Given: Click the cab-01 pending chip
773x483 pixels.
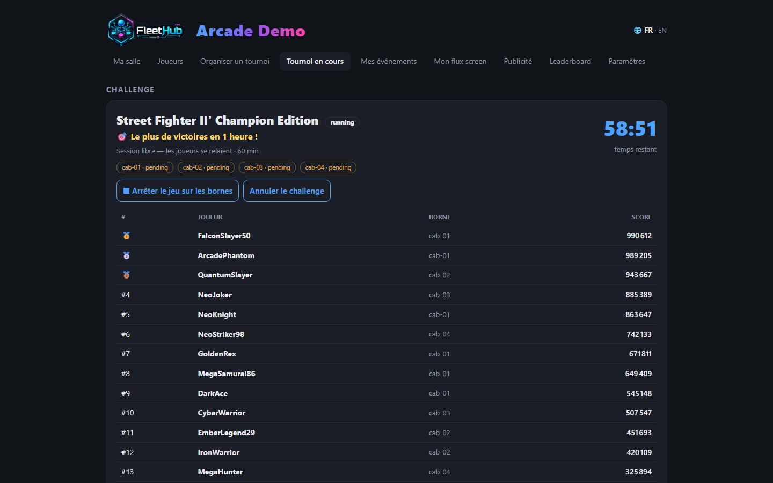Looking at the screenshot, I should coord(145,167).
